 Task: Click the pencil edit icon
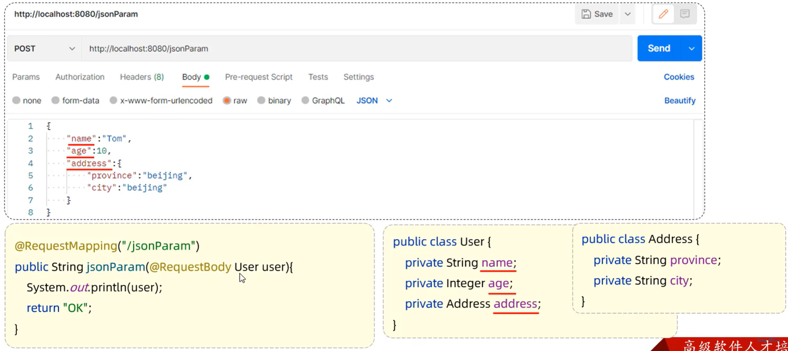(663, 14)
